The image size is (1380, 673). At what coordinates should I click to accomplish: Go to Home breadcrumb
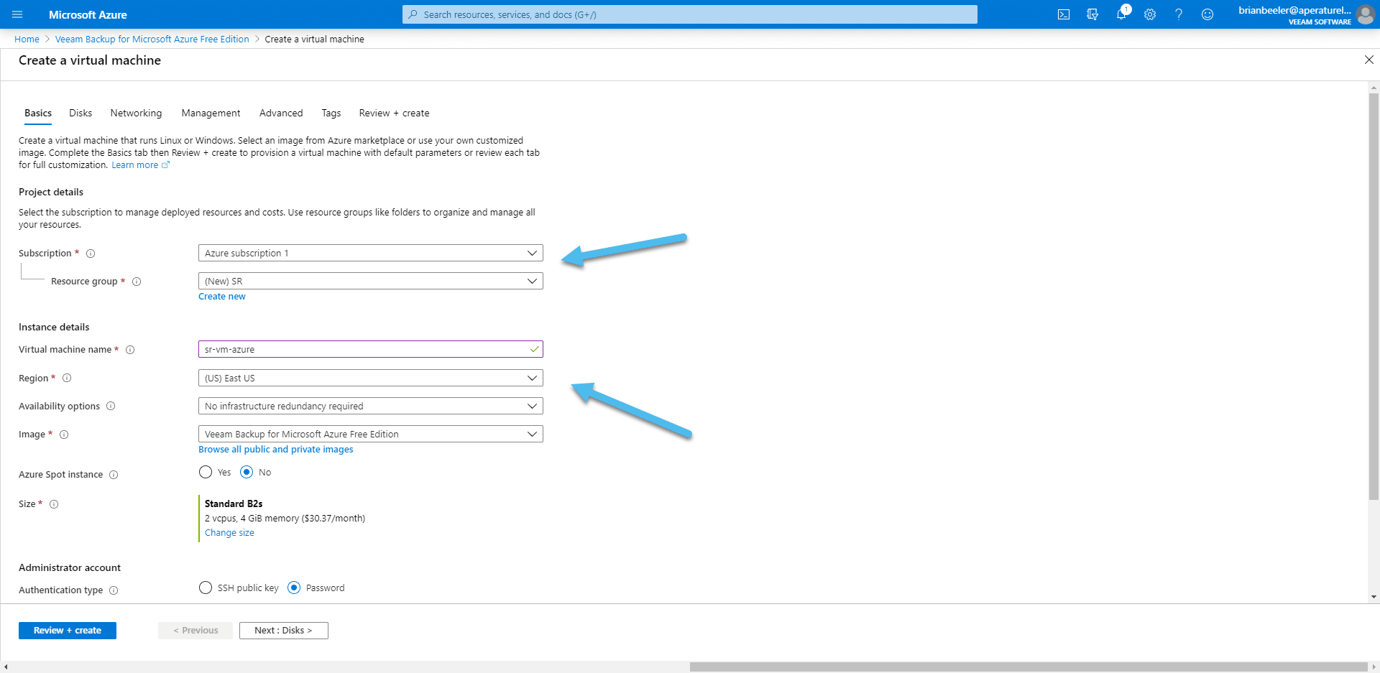(x=27, y=40)
